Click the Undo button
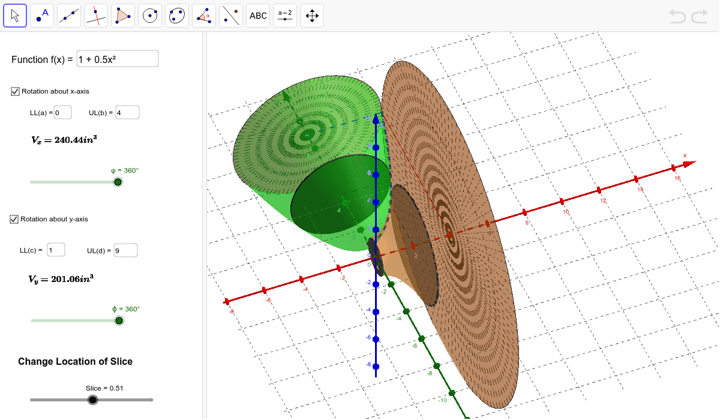The height and width of the screenshot is (420, 720). coord(677,16)
